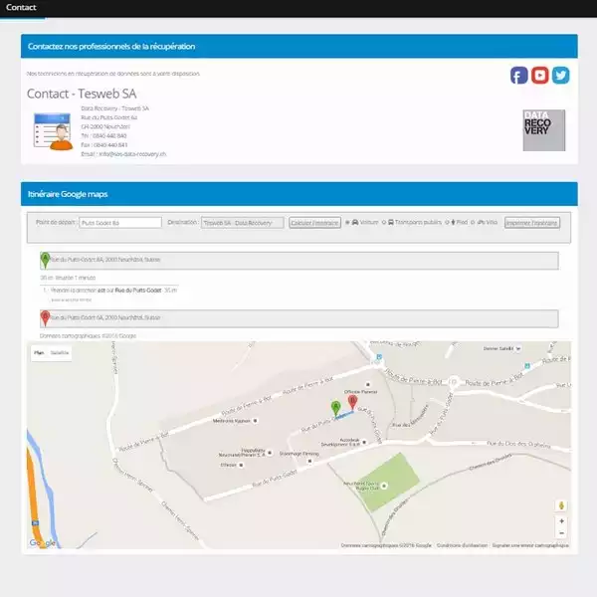Screen dimensions: 597x597
Task: Open the Conditions d'utilisation map link
Action: [x=462, y=545]
